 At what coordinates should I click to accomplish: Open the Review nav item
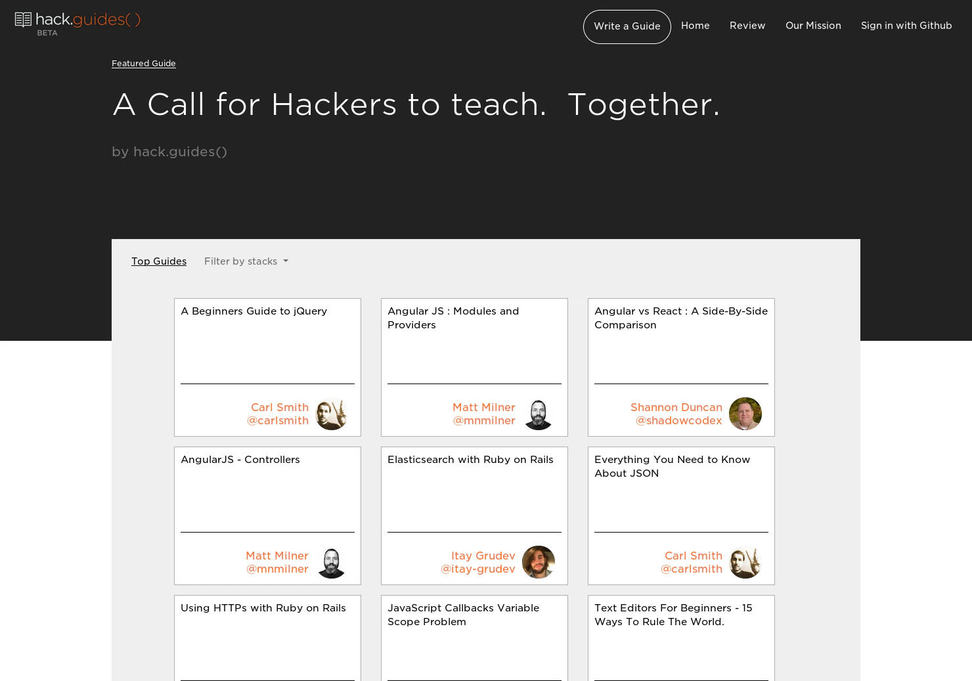(747, 26)
